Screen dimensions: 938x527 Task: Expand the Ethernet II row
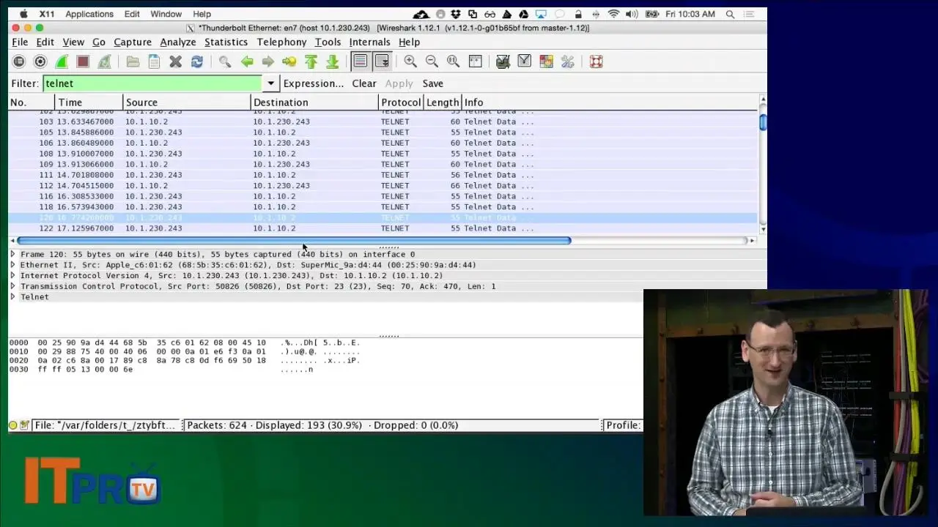[x=12, y=265]
